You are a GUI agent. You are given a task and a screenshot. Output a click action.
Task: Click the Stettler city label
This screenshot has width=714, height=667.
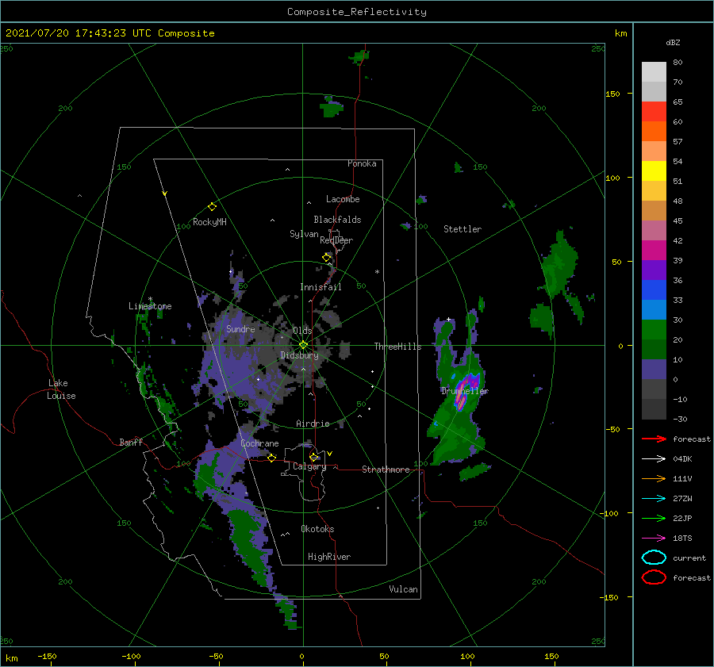coord(463,229)
